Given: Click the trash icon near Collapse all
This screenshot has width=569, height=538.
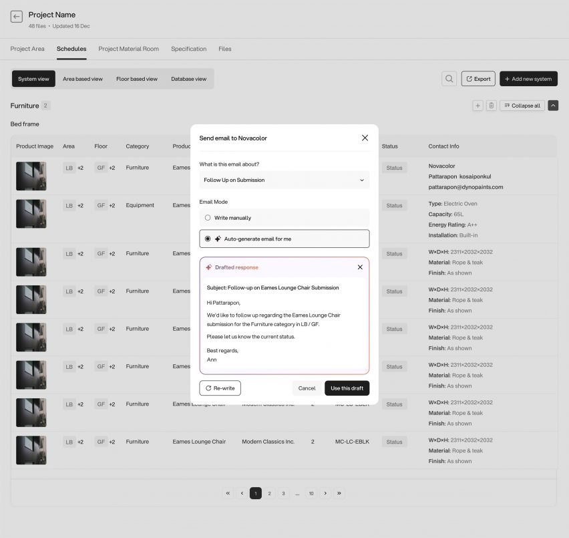Looking at the screenshot, I should (x=492, y=105).
